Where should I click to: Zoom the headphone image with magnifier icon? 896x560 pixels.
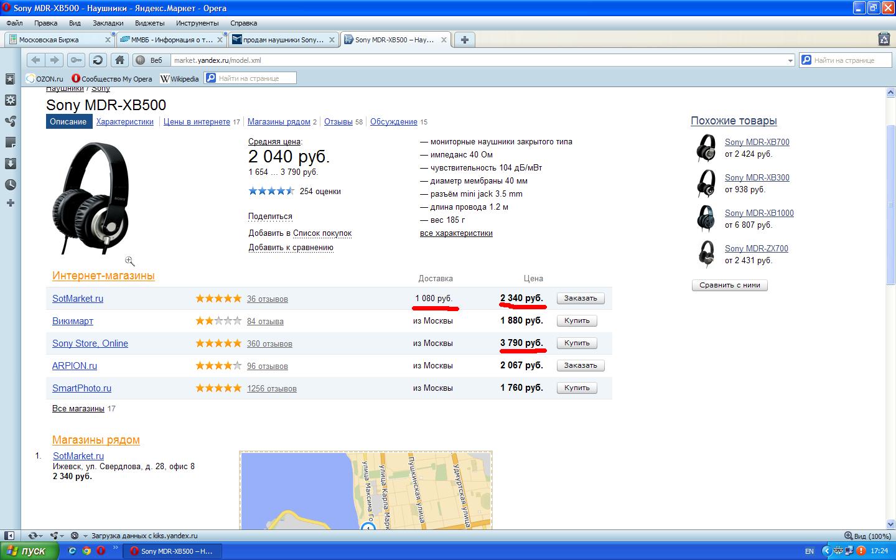coord(129,261)
